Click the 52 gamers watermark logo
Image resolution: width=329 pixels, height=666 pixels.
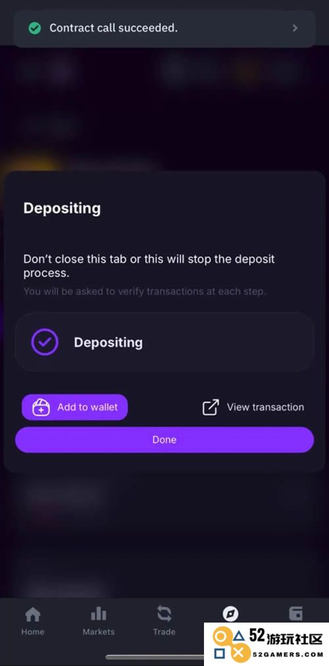[266, 644]
